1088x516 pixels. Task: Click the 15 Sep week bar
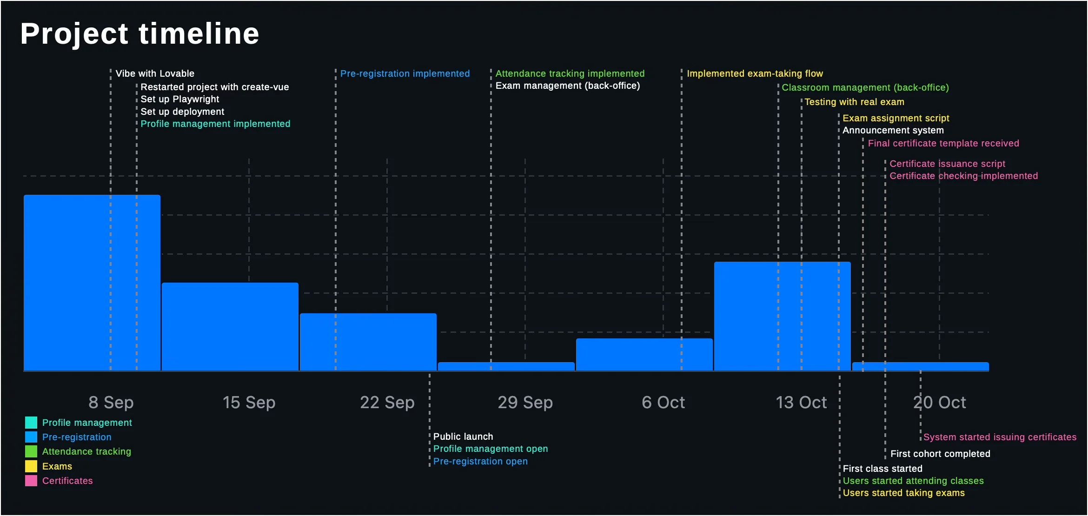click(x=230, y=326)
